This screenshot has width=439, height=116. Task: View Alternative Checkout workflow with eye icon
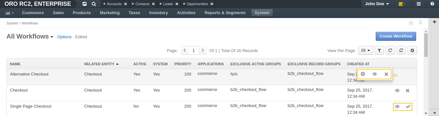coord(374,74)
